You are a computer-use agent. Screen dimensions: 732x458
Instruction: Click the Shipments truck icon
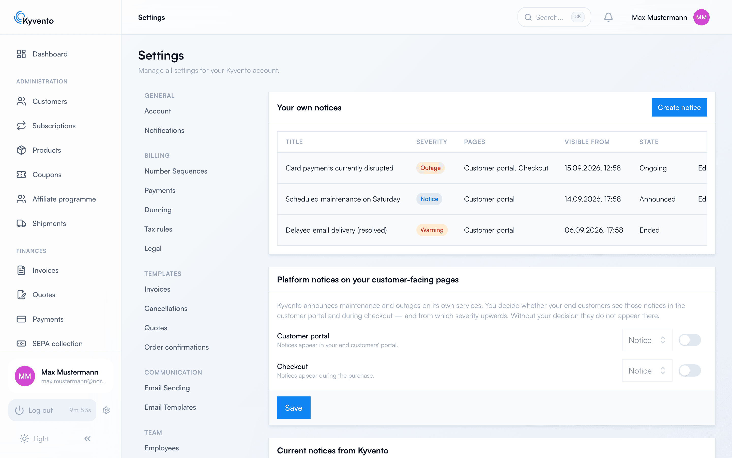21,224
